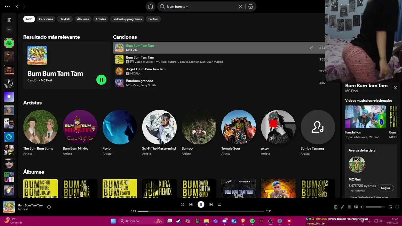This screenshot has width=402, height=226.
Task: Toggle shuffle playback
Action: tap(182, 204)
